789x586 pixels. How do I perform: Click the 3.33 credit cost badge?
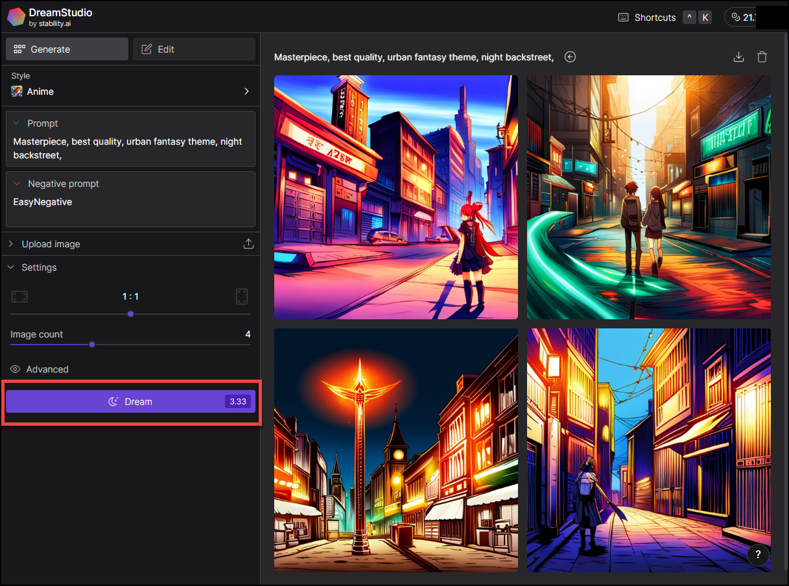238,402
